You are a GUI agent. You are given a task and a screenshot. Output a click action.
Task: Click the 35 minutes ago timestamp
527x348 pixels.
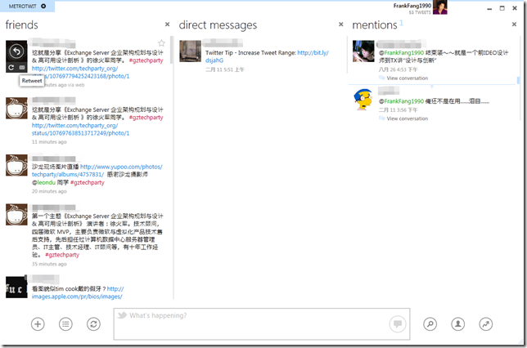coord(49,264)
